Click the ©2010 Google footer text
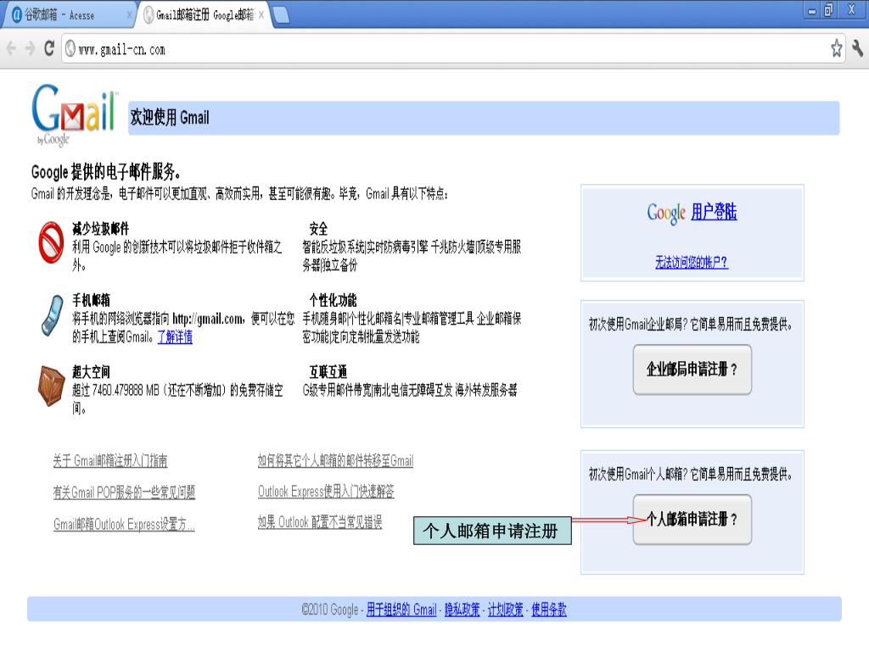Screen dimensions: 869x651 click(330, 609)
